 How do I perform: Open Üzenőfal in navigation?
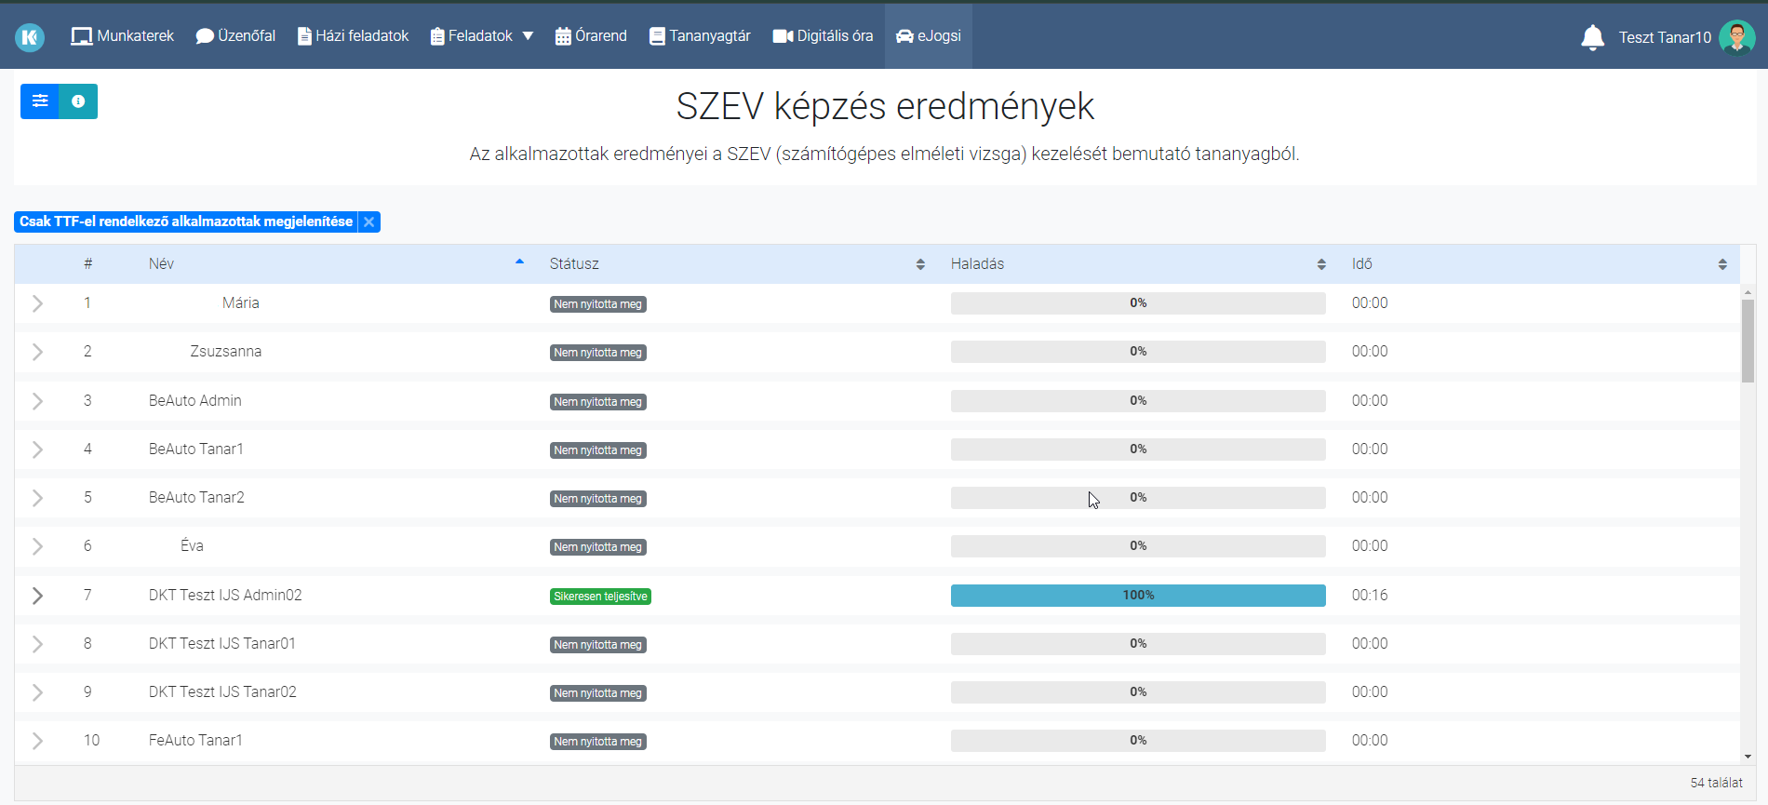pos(235,35)
